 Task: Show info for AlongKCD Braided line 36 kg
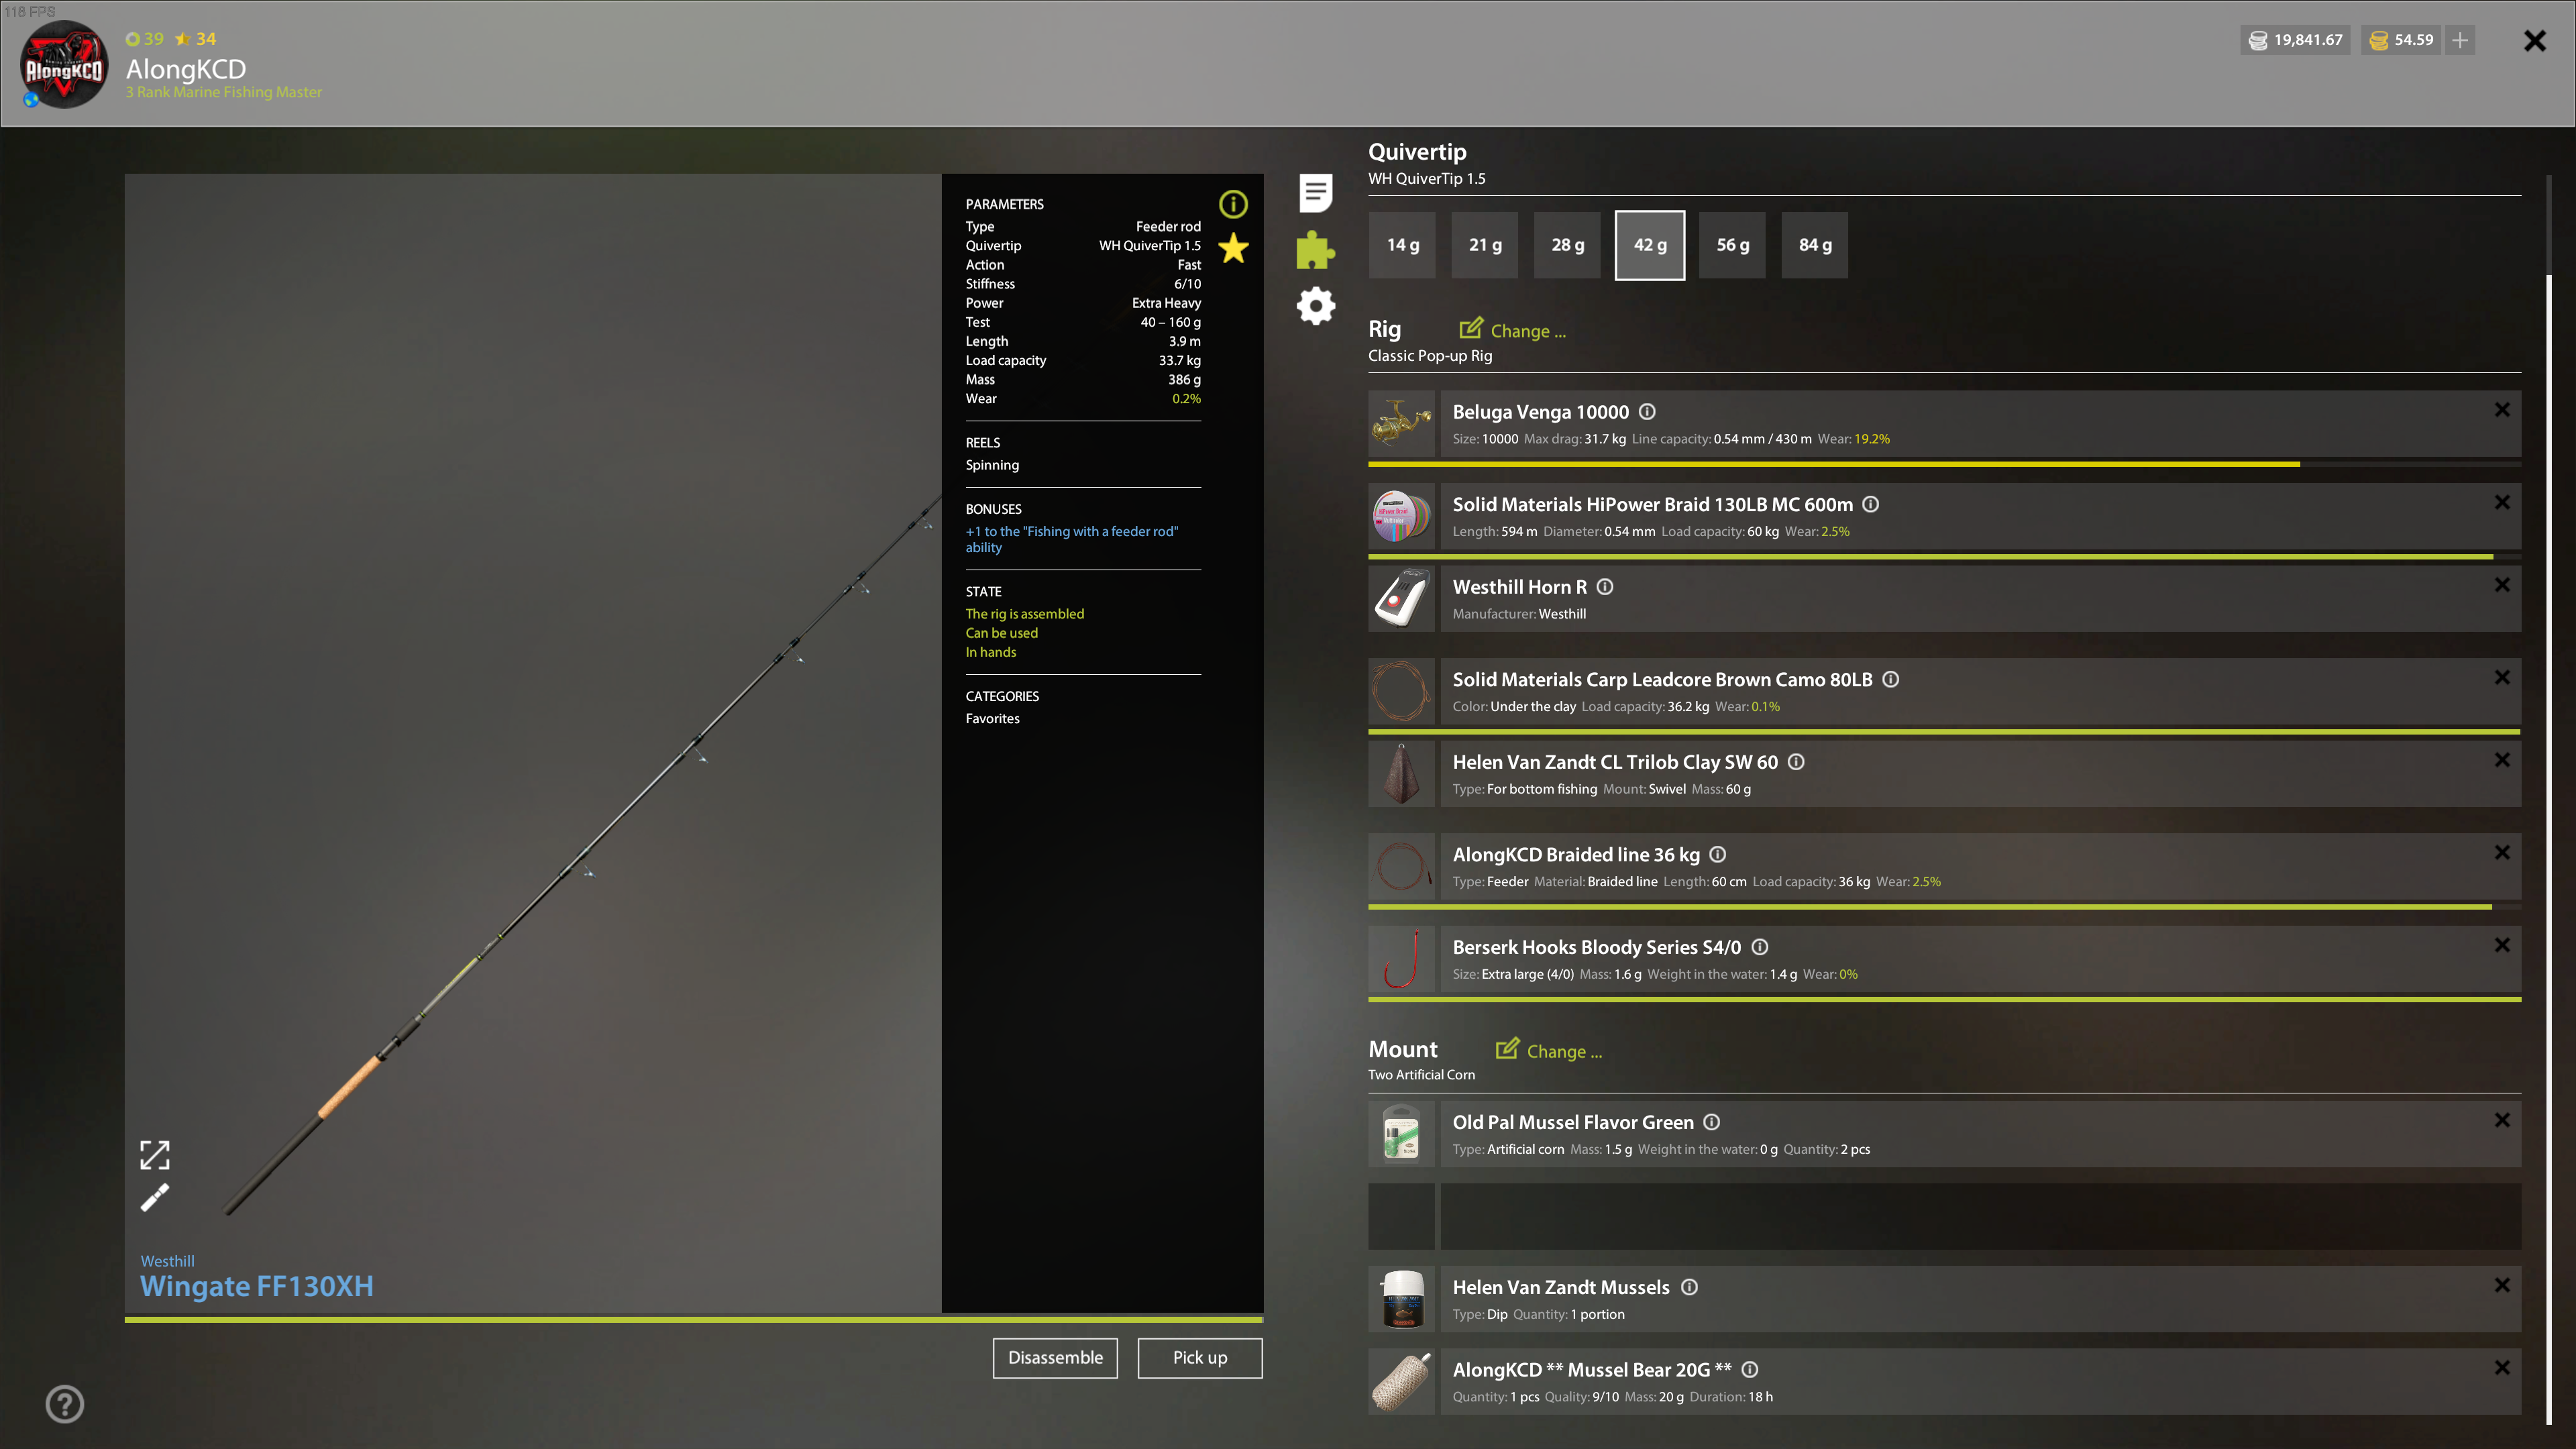point(1718,855)
